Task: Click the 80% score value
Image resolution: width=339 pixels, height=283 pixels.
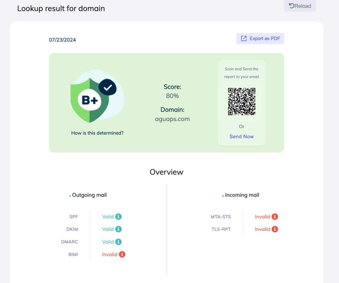Action: (172, 96)
